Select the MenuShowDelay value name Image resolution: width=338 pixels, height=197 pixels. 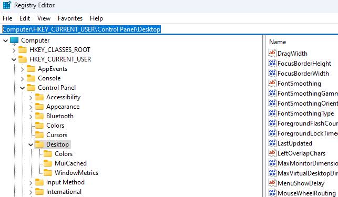point(301,183)
